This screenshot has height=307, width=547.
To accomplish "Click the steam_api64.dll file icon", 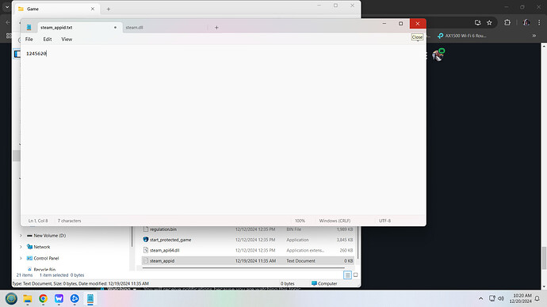I will point(146,250).
